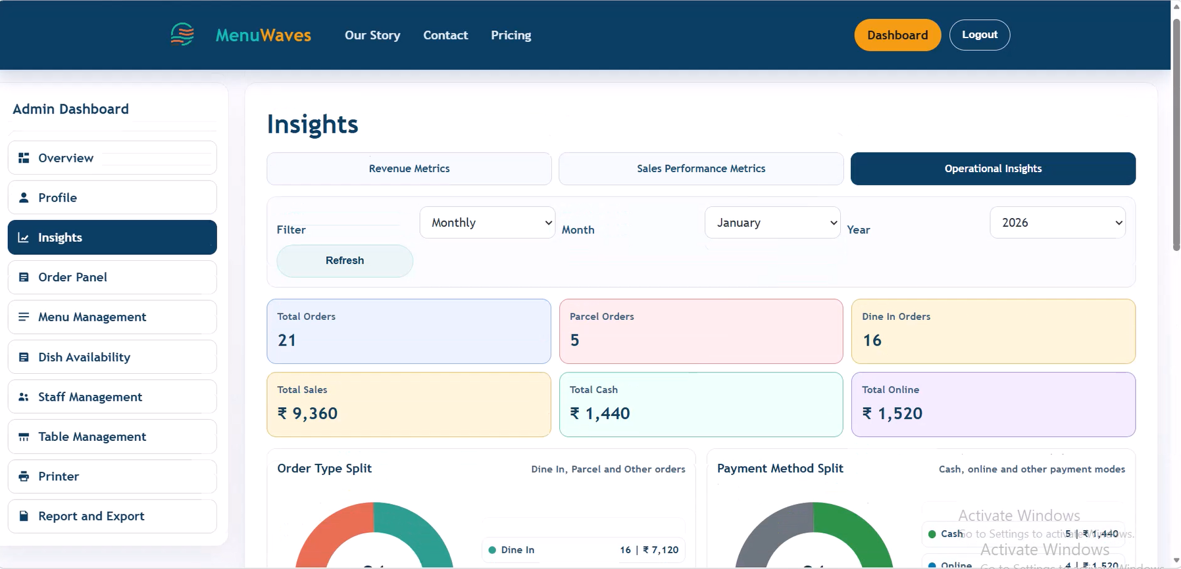Click the Payment Method Split heading

(x=780, y=468)
